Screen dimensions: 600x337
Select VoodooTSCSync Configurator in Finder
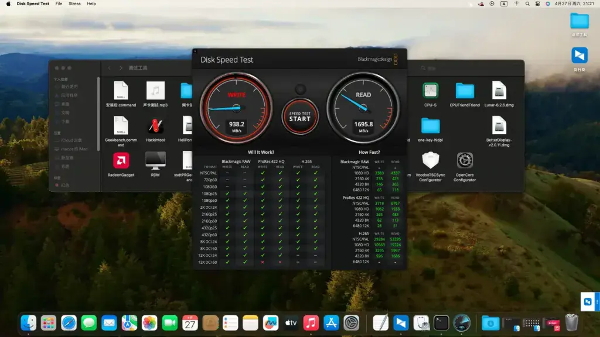click(431, 166)
